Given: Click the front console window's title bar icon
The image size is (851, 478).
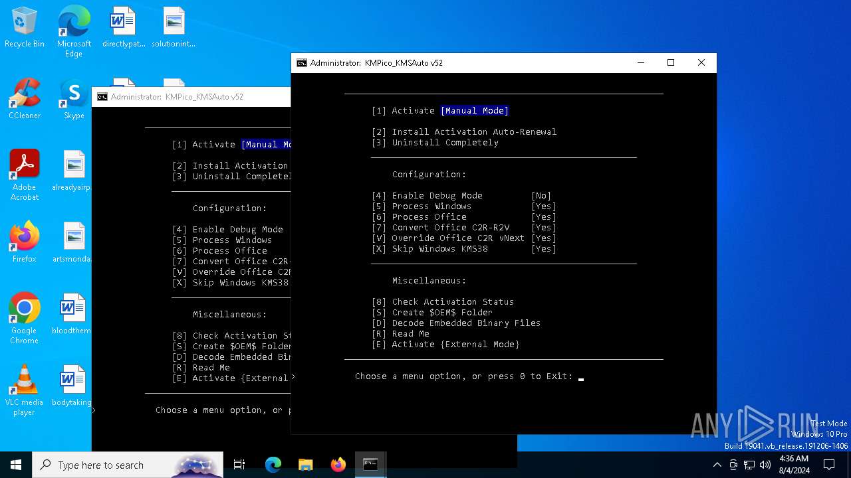Looking at the screenshot, I should [x=302, y=63].
